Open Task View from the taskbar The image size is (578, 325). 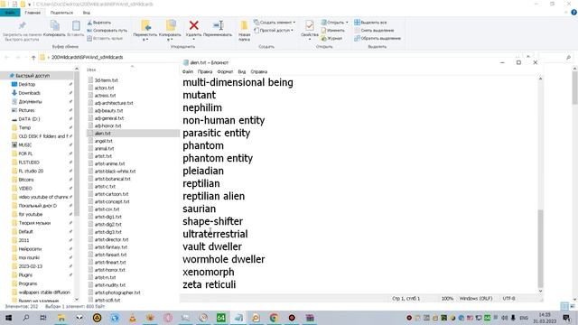pos(43,318)
